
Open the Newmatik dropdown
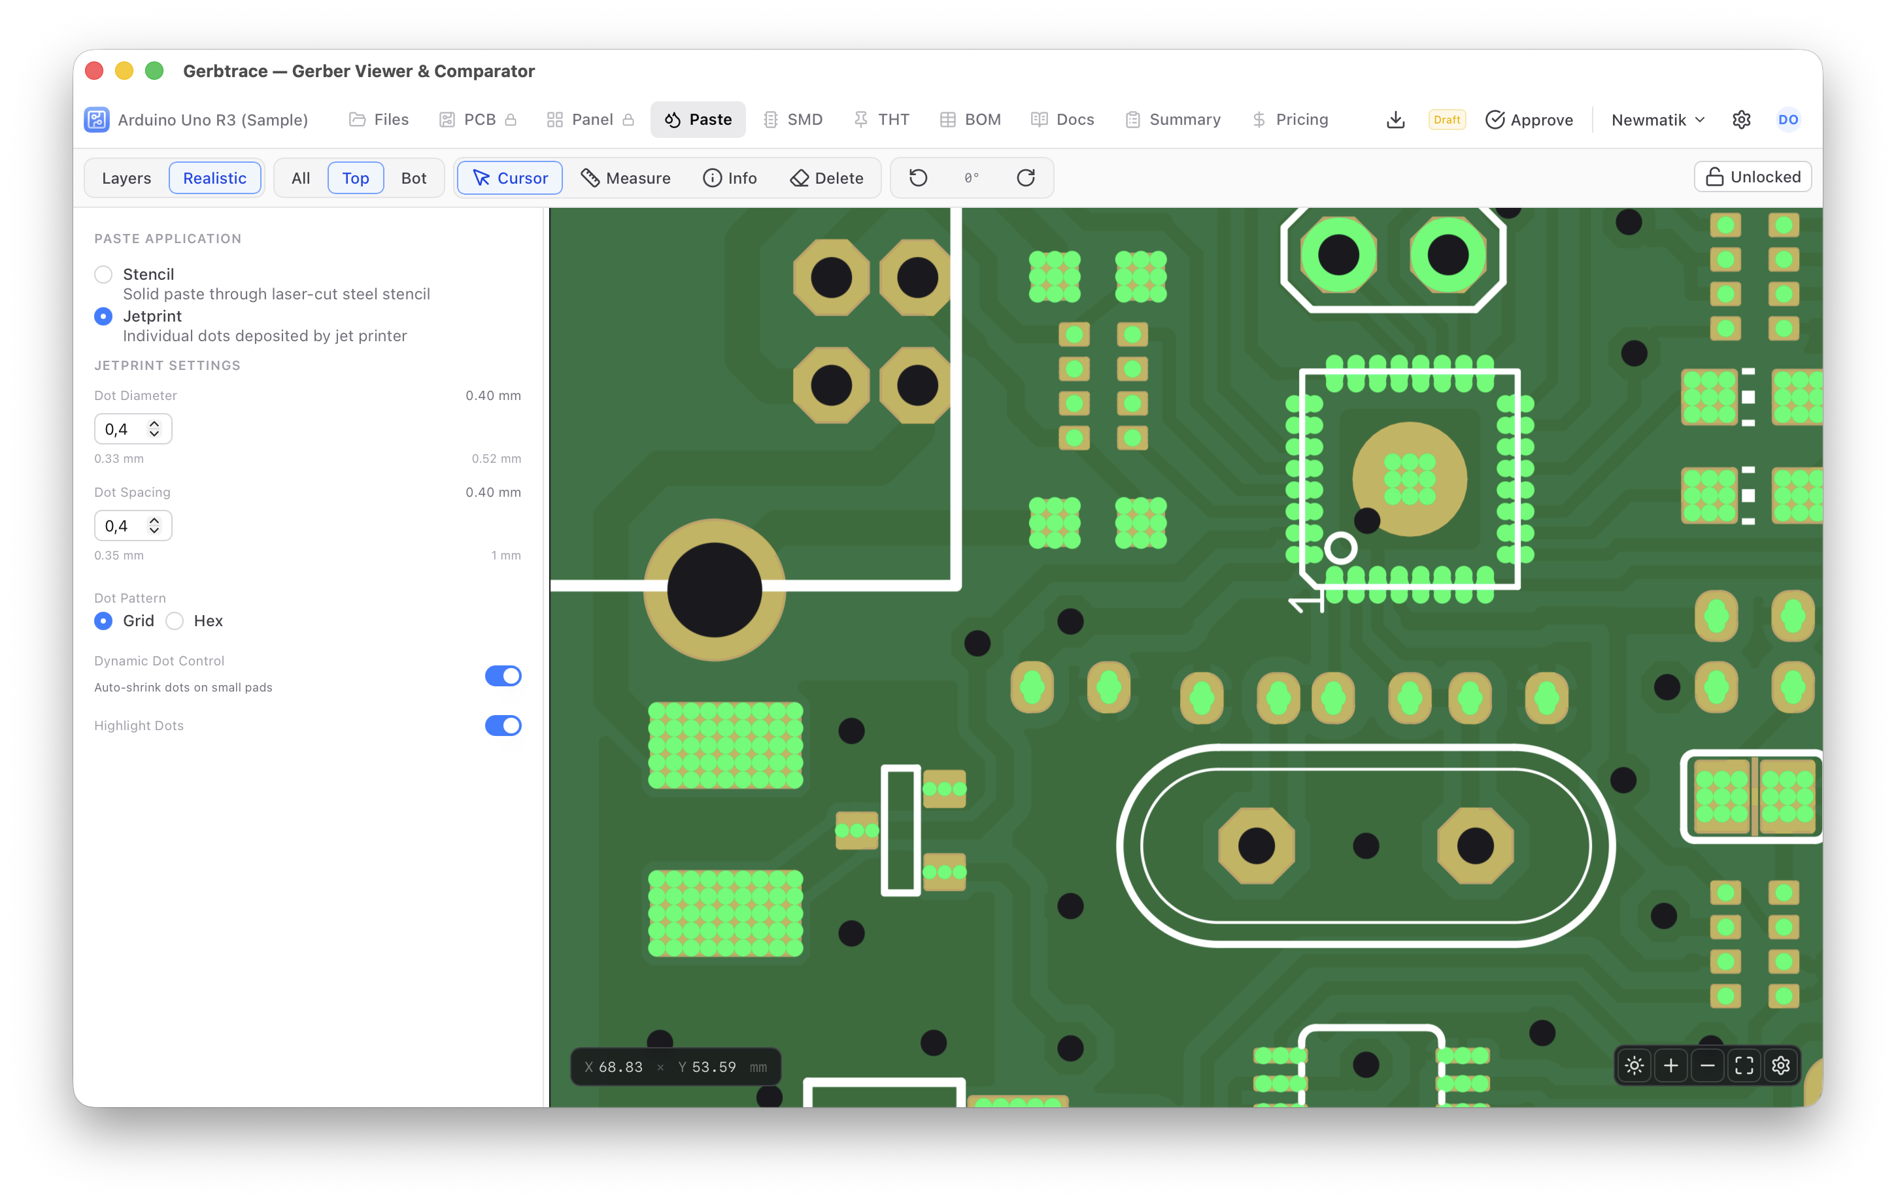click(x=1657, y=120)
